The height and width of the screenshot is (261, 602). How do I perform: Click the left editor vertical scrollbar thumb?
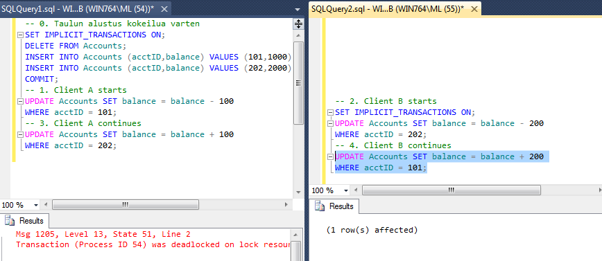(x=298, y=83)
